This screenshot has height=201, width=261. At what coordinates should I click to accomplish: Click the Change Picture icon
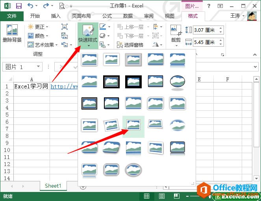pyautogui.click(x=65, y=36)
